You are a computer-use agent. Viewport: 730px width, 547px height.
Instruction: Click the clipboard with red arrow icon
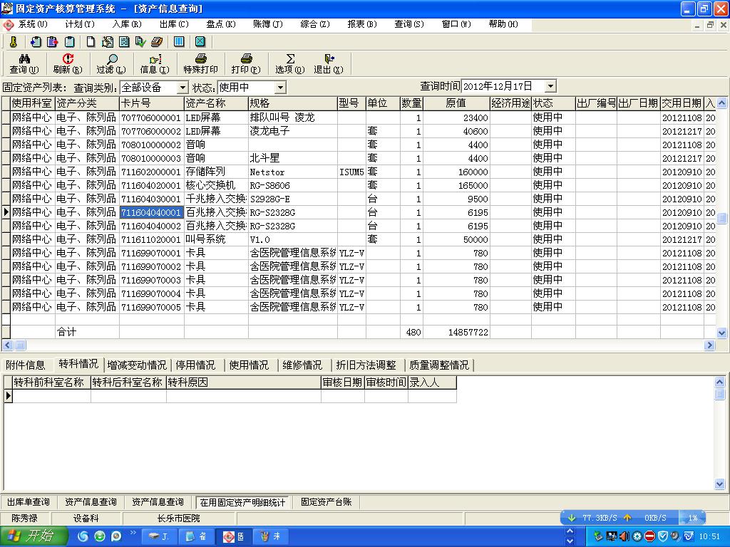coord(53,42)
